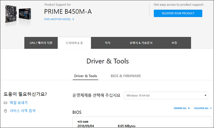Open the Find Another Model link
Image resolution: width=214 pixels, height=128 pixels.
[x=57, y=19]
